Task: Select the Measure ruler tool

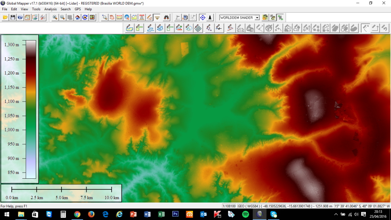Action: click(x=119, y=18)
